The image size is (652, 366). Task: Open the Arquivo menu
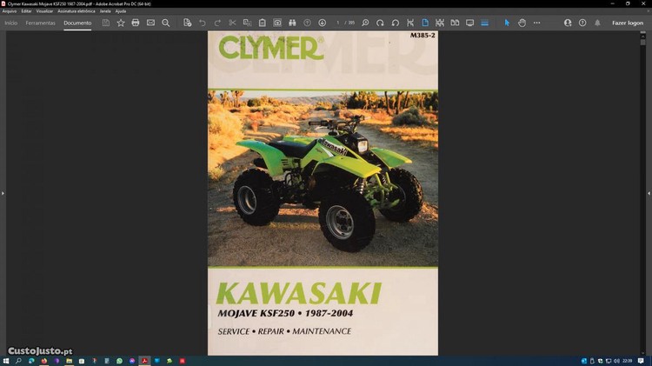point(10,11)
